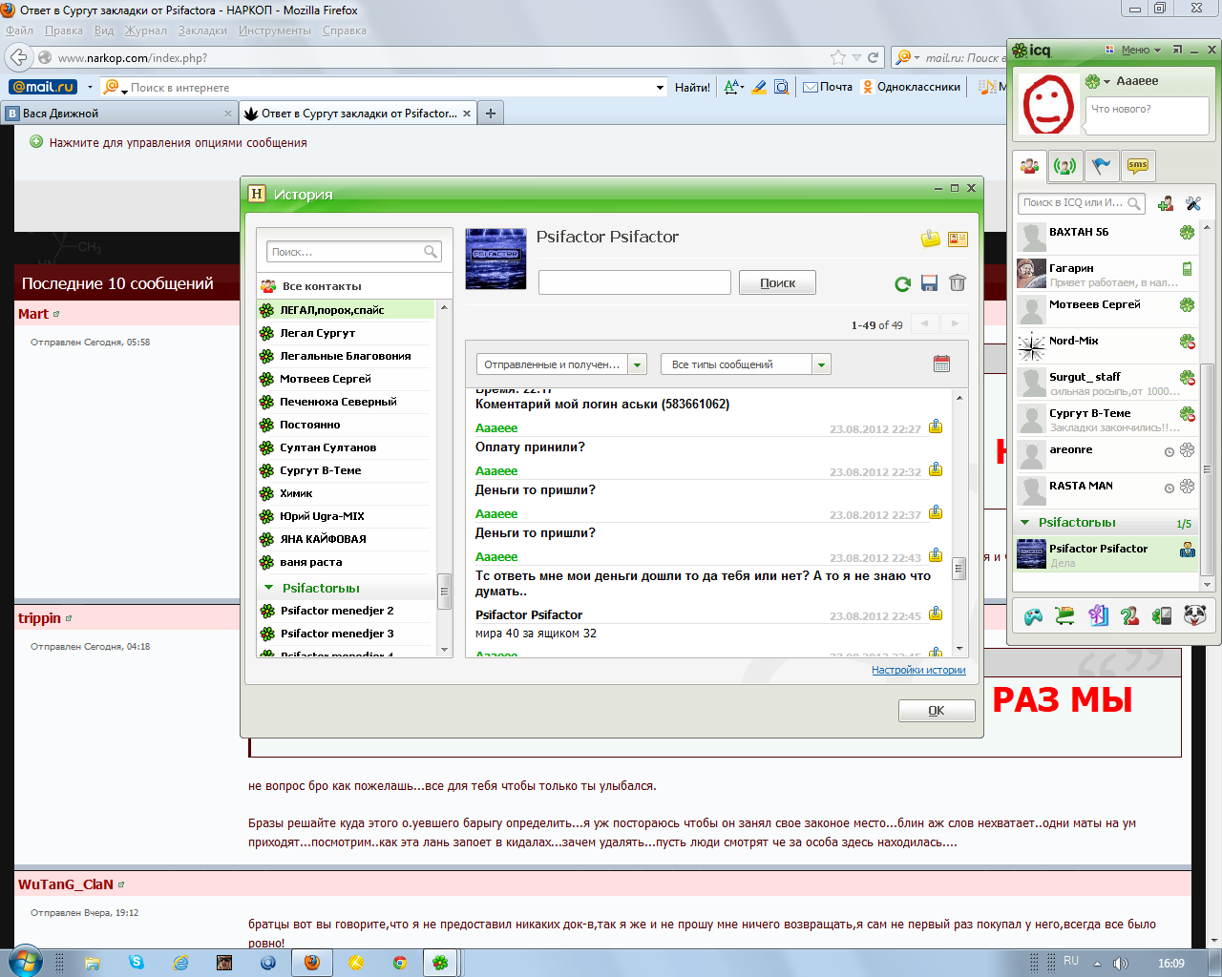Open the ICQ contacts tab icon
The height and width of the screenshot is (977, 1222).
tap(1029, 166)
